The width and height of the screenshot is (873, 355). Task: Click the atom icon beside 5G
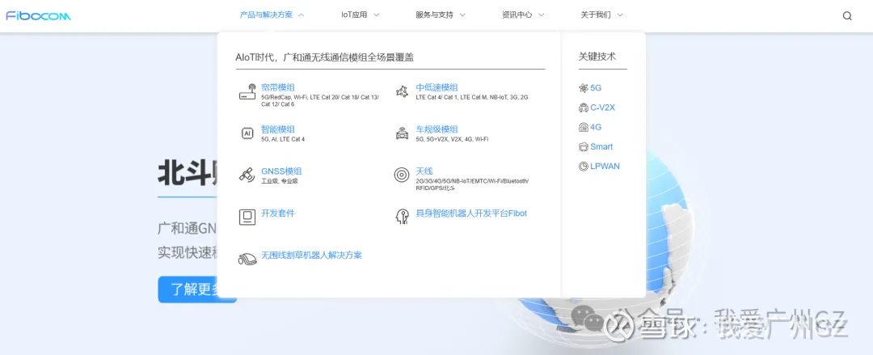tap(584, 88)
